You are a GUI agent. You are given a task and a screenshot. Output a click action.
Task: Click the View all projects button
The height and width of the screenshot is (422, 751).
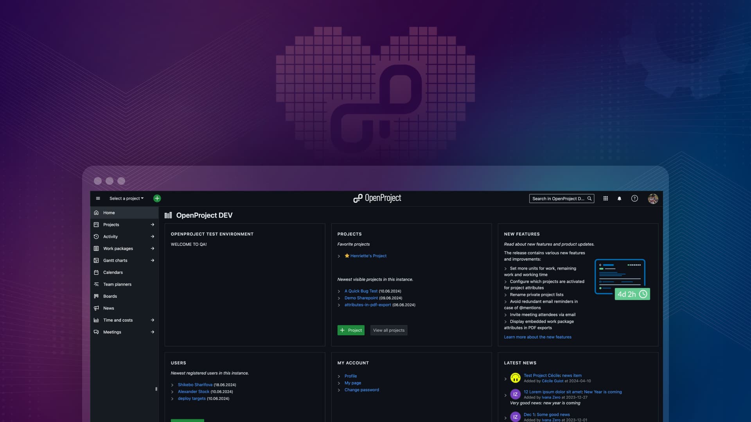point(388,330)
